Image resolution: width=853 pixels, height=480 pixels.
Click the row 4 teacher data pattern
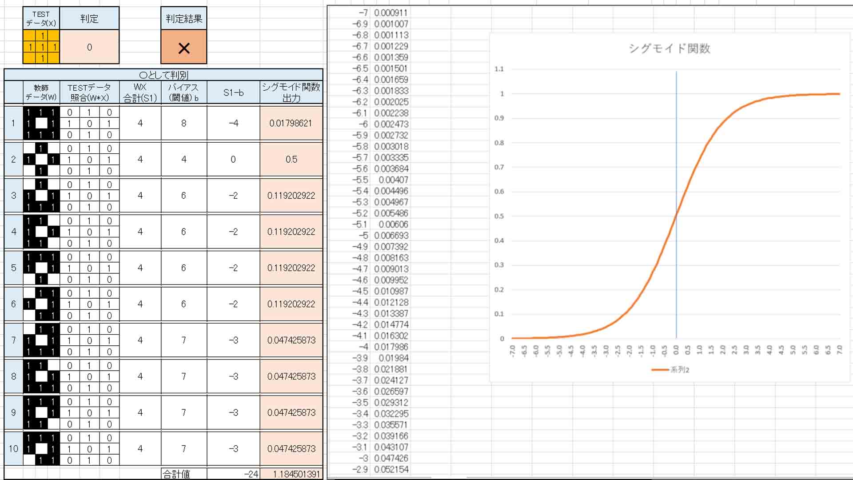tap(41, 232)
